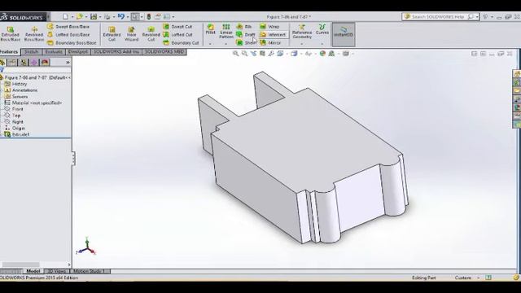Open the Fillet dropdown arrow

(x=210, y=44)
